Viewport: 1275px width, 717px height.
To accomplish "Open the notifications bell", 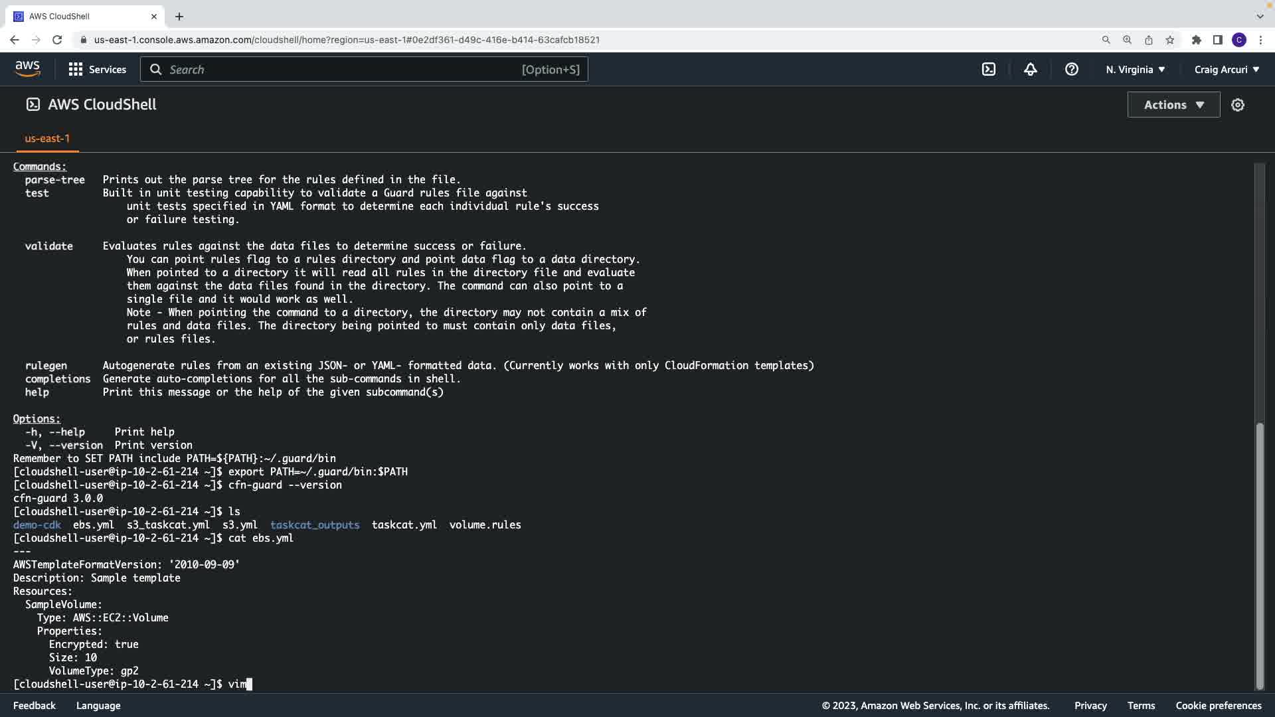I will coord(1030,69).
